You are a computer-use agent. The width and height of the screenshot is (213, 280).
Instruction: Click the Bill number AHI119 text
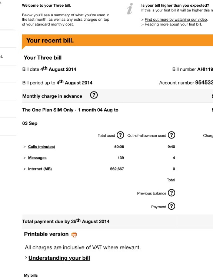(193, 69)
